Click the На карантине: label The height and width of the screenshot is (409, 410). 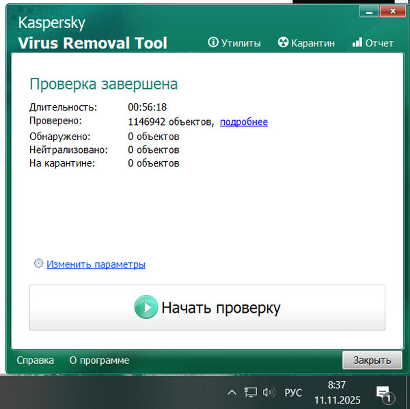pyautogui.click(x=62, y=163)
